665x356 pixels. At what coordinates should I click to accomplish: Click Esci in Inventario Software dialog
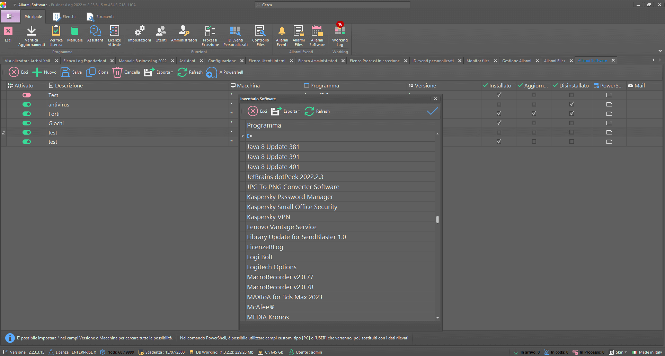[257, 111]
